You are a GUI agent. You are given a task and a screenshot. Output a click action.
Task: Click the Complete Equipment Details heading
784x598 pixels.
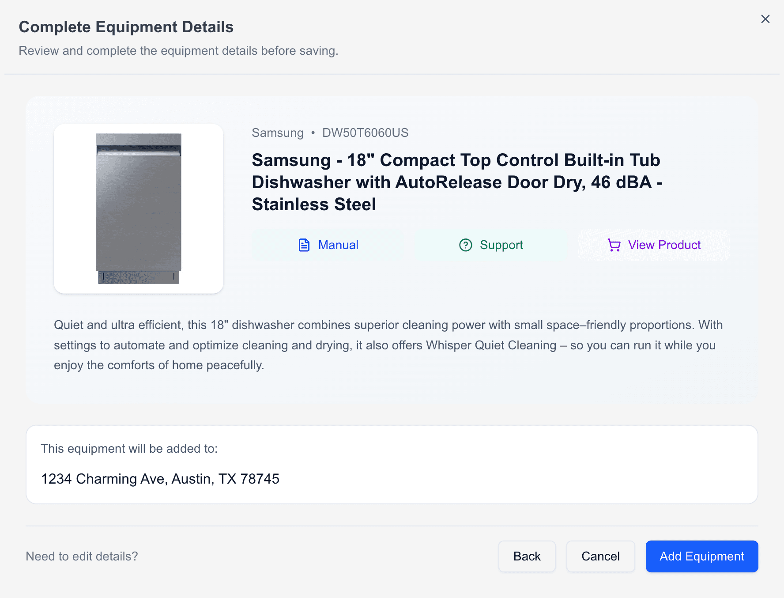pyautogui.click(x=126, y=26)
